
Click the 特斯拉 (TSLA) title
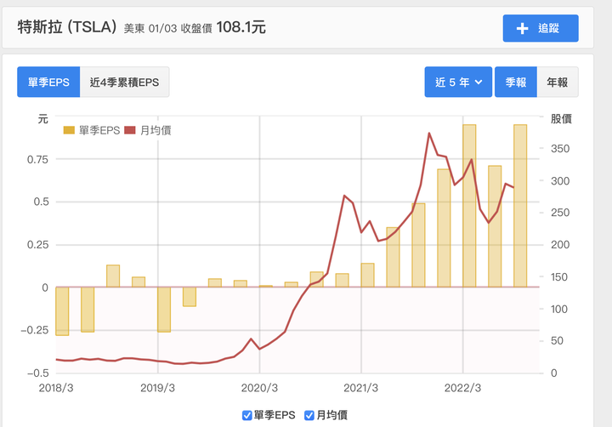(67, 27)
